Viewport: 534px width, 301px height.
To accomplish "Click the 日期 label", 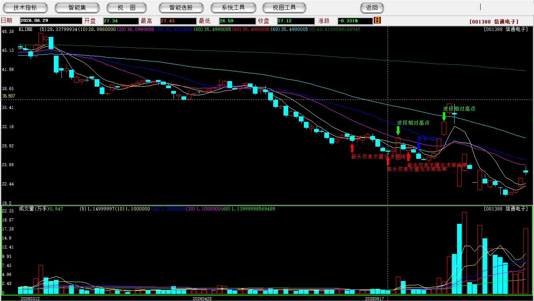I will pyautogui.click(x=6, y=21).
